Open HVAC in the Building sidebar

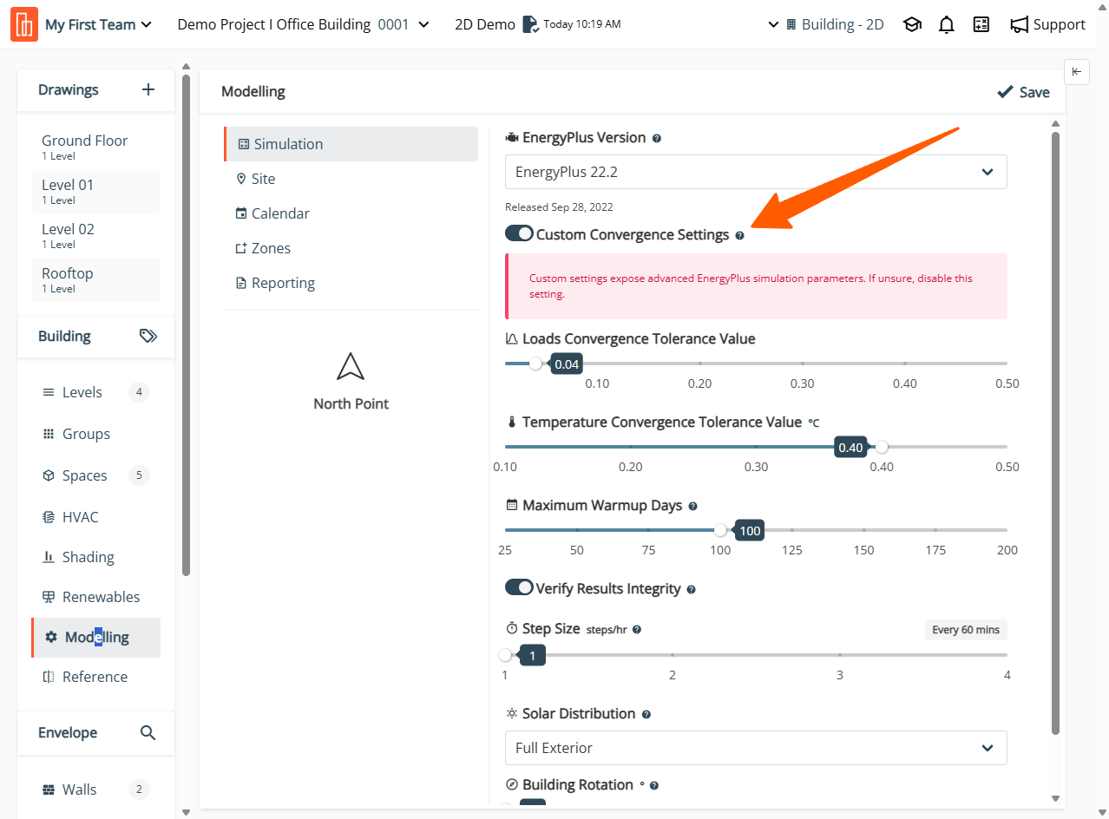point(80,517)
